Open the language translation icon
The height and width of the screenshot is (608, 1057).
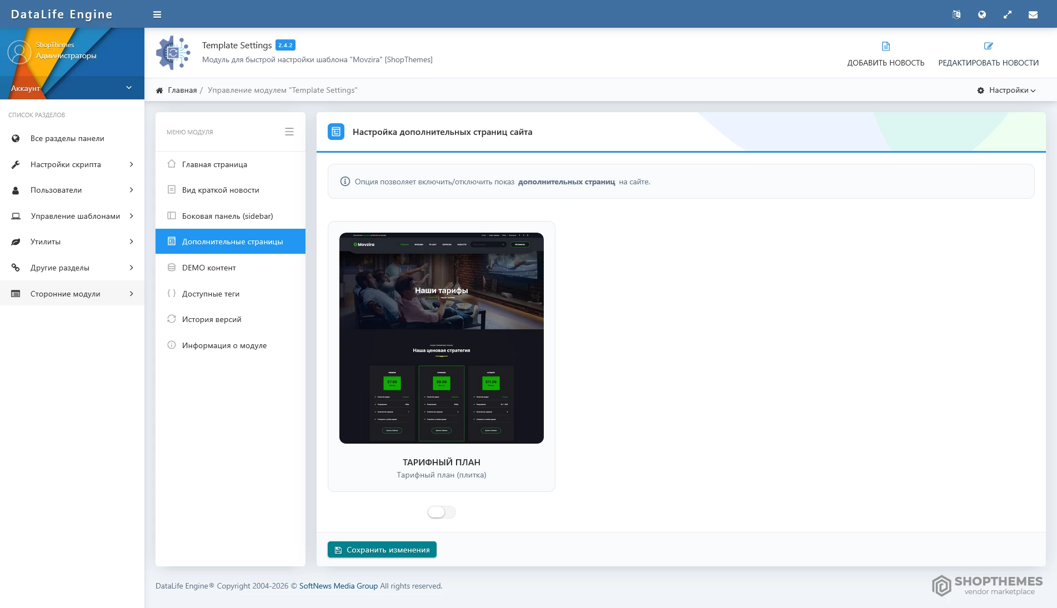pyautogui.click(x=956, y=14)
